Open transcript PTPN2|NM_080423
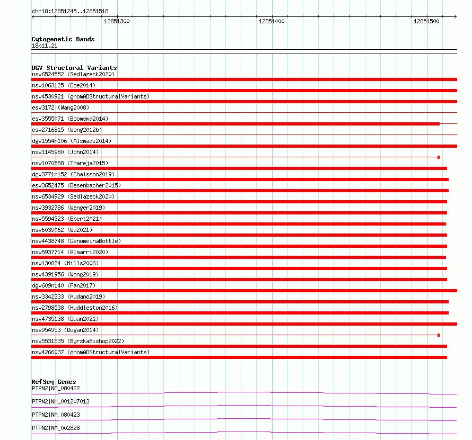The height and width of the screenshot is (440, 472). (x=56, y=415)
